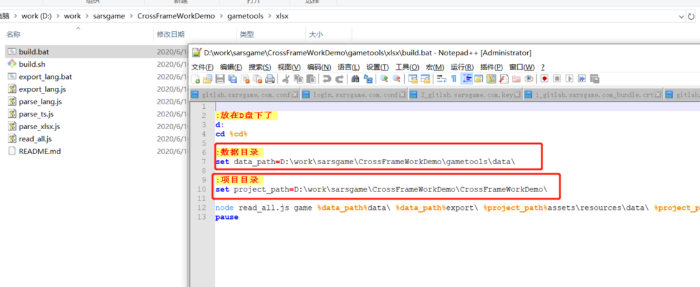Open the 设置(T) menu
This screenshot has width=700, height=287.
point(377,67)
